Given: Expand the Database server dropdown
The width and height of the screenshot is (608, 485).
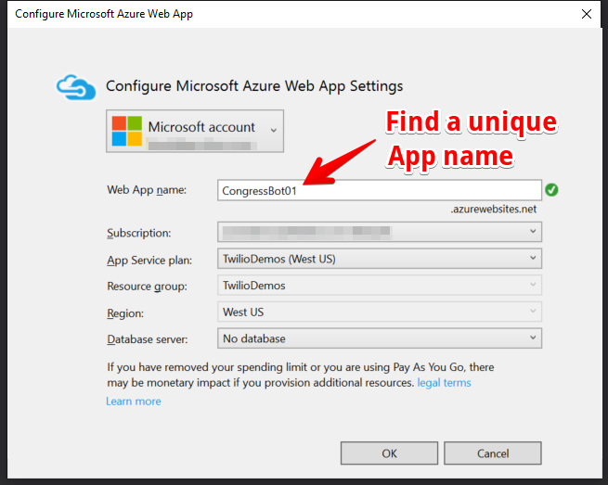Looking at the screenshot, I should [x=380, y=338].
